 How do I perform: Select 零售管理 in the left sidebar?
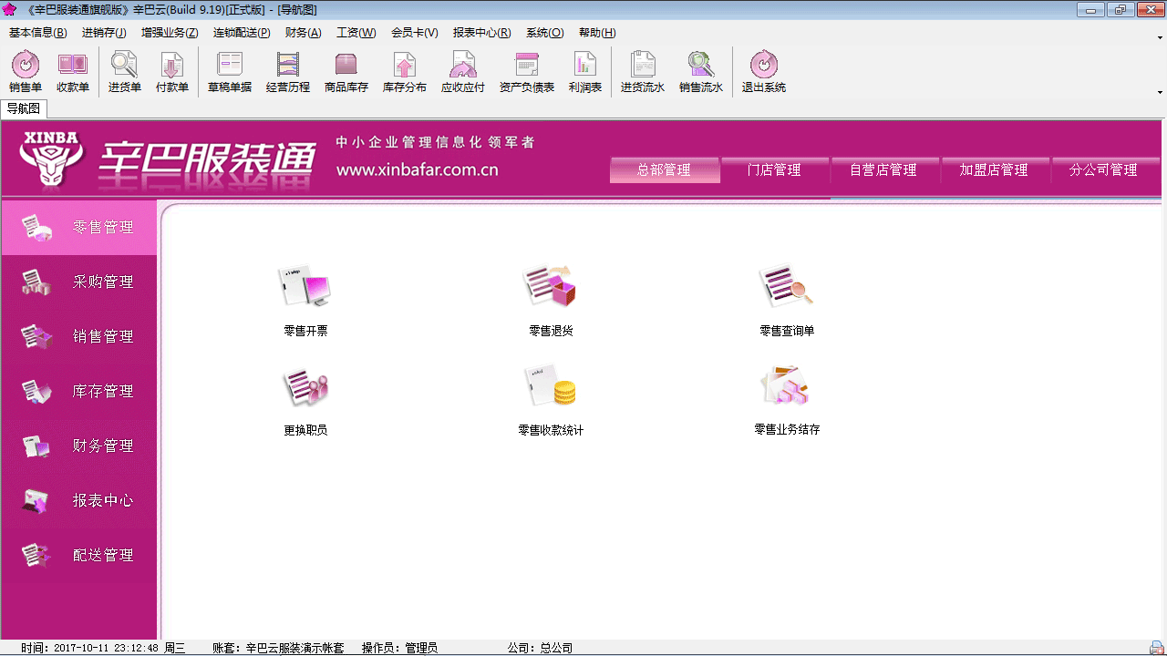(78, 228)
